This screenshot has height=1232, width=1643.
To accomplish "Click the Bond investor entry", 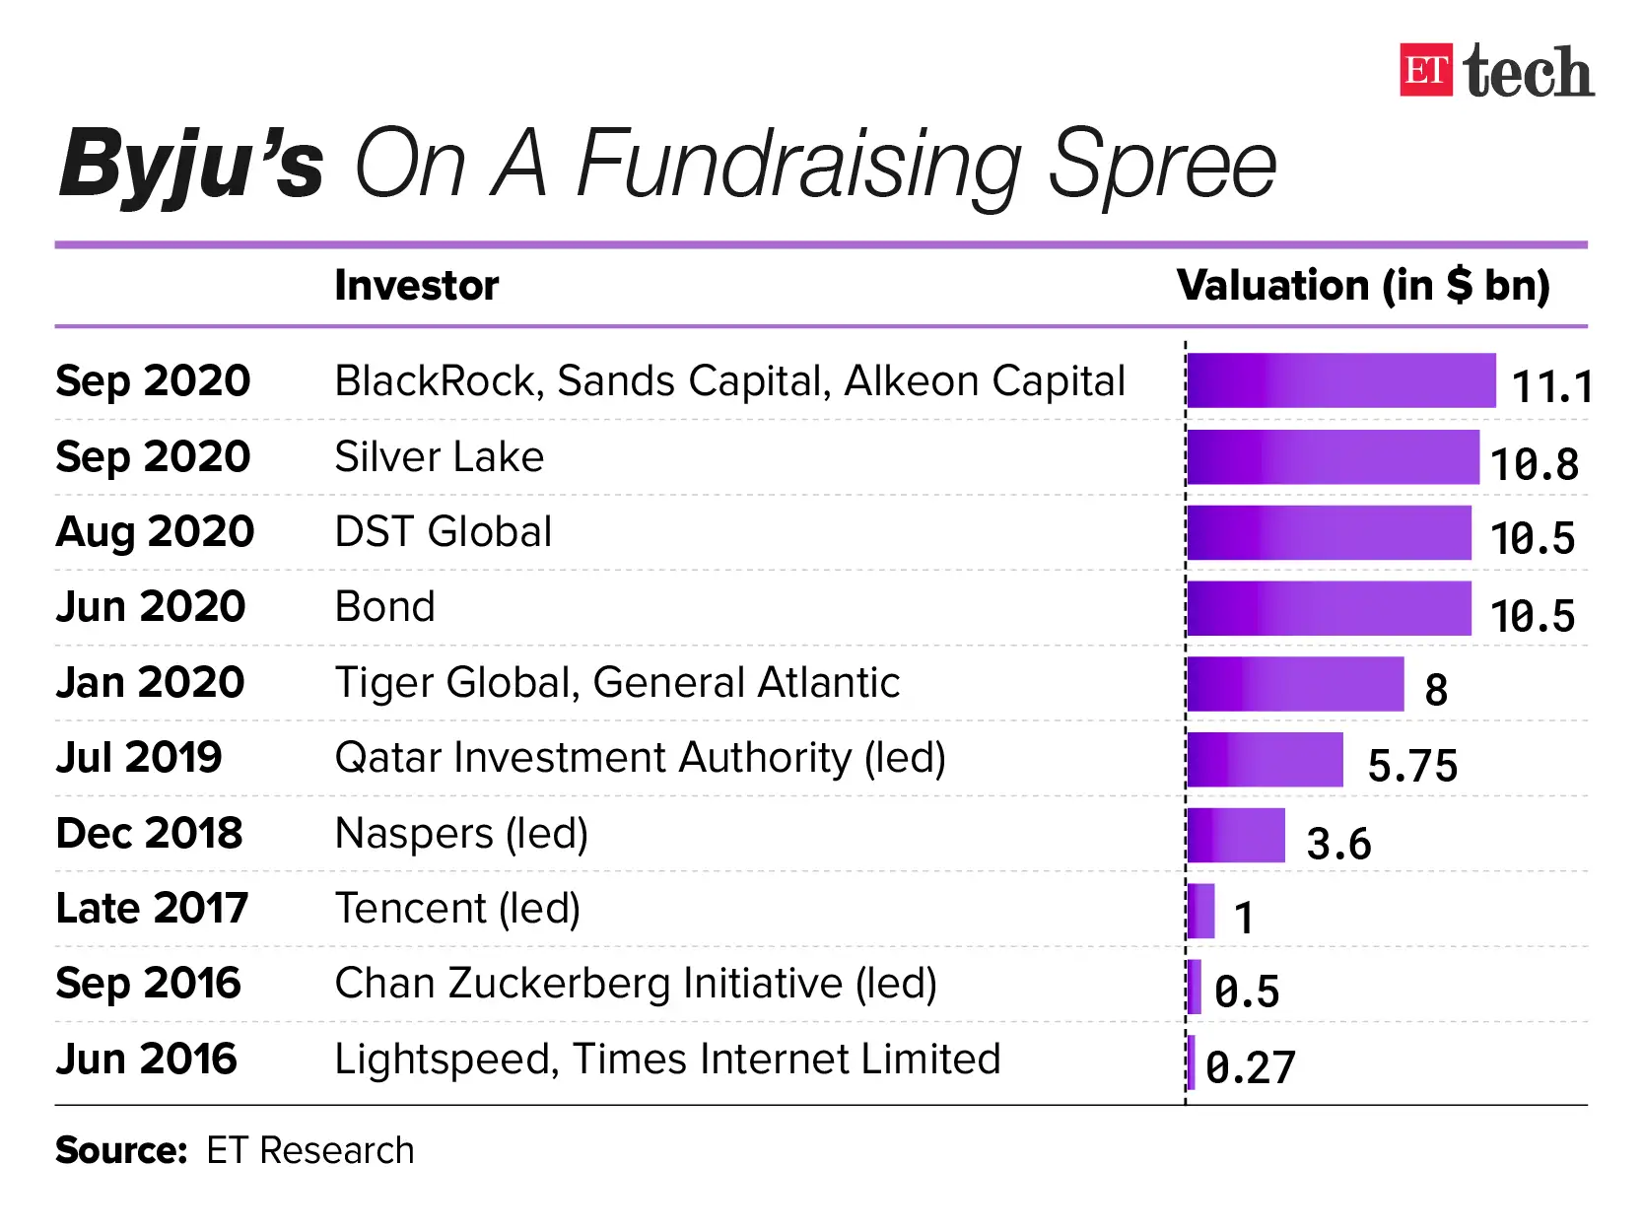I will (384, 607).
